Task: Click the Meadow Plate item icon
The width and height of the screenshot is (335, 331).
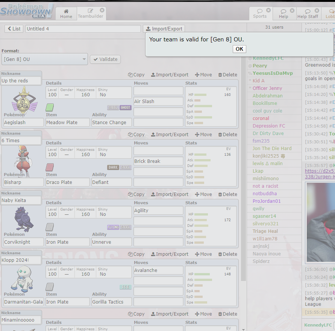Action: coord(50,108)
